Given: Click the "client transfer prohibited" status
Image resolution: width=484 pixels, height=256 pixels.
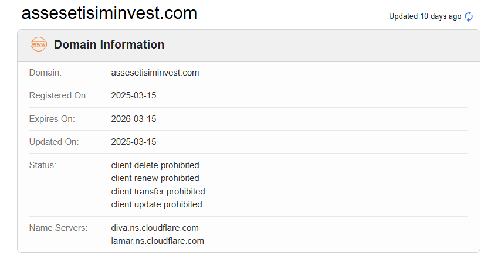Looking at the screenshot, I should 158,192.
